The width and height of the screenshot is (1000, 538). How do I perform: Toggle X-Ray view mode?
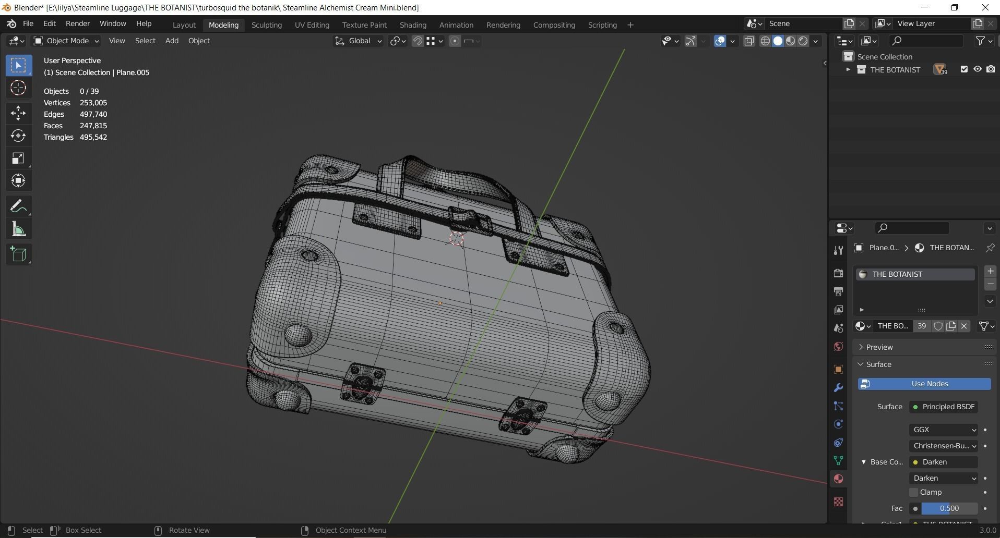click(x=749, y=41)
